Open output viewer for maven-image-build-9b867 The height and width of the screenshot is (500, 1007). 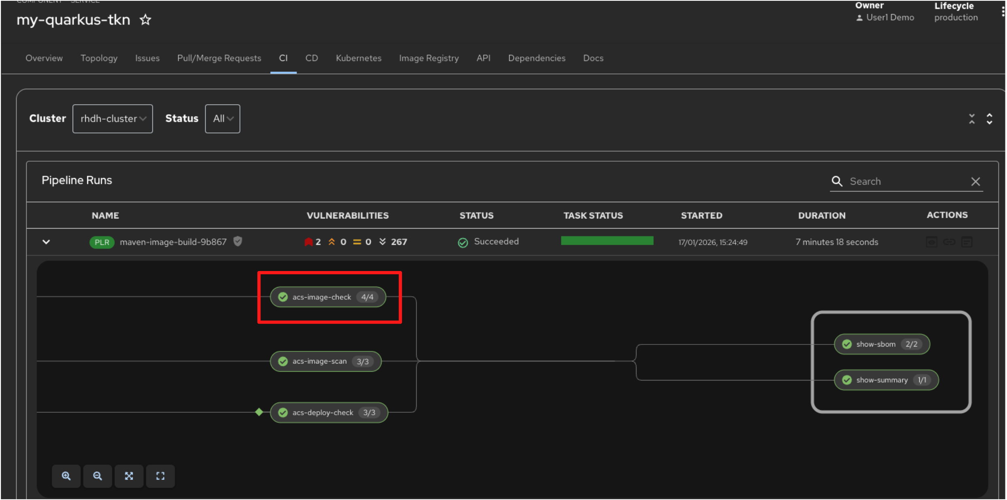coord(931,242)
